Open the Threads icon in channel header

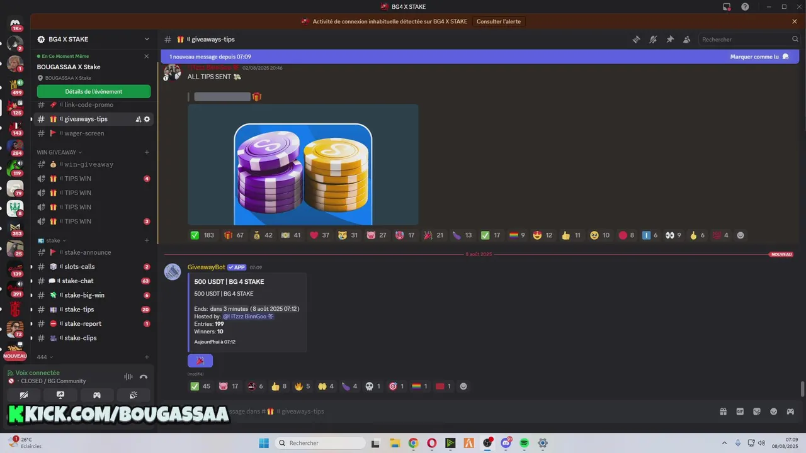click(x=637, y=39)
